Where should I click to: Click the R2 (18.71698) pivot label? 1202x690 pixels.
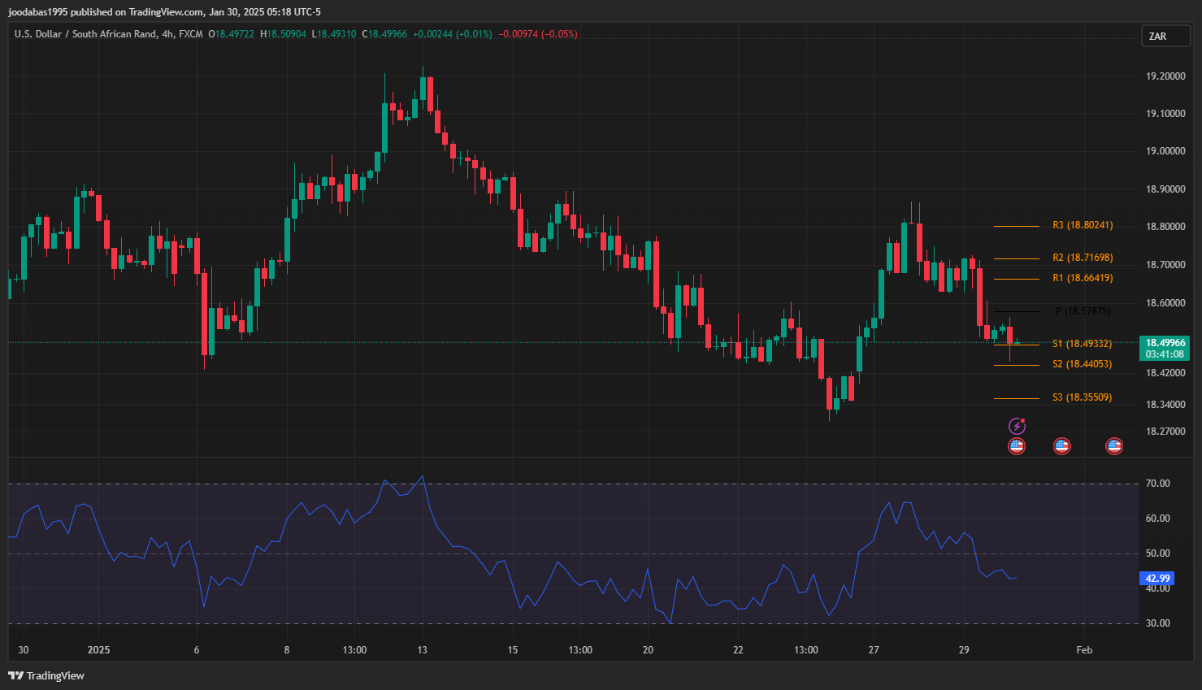1083,258
